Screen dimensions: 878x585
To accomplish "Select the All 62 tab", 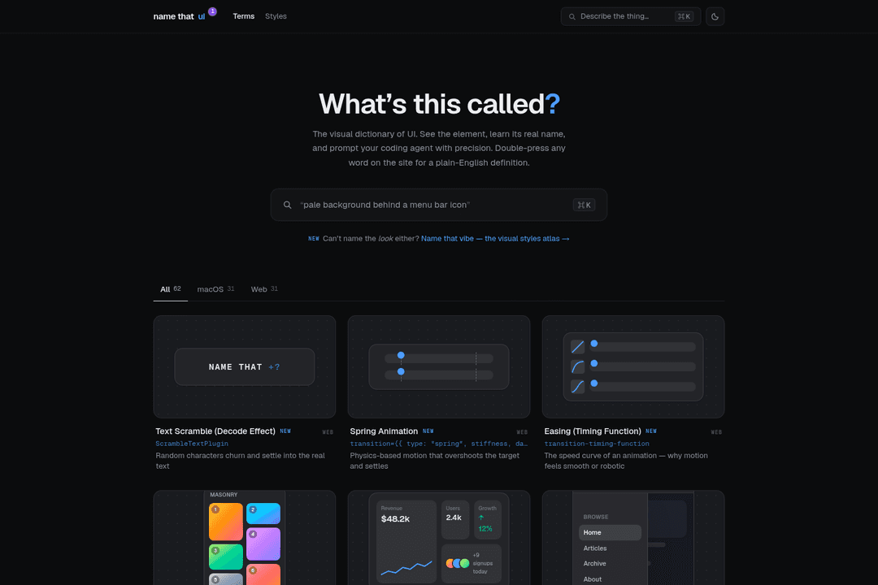I will 170,289.
